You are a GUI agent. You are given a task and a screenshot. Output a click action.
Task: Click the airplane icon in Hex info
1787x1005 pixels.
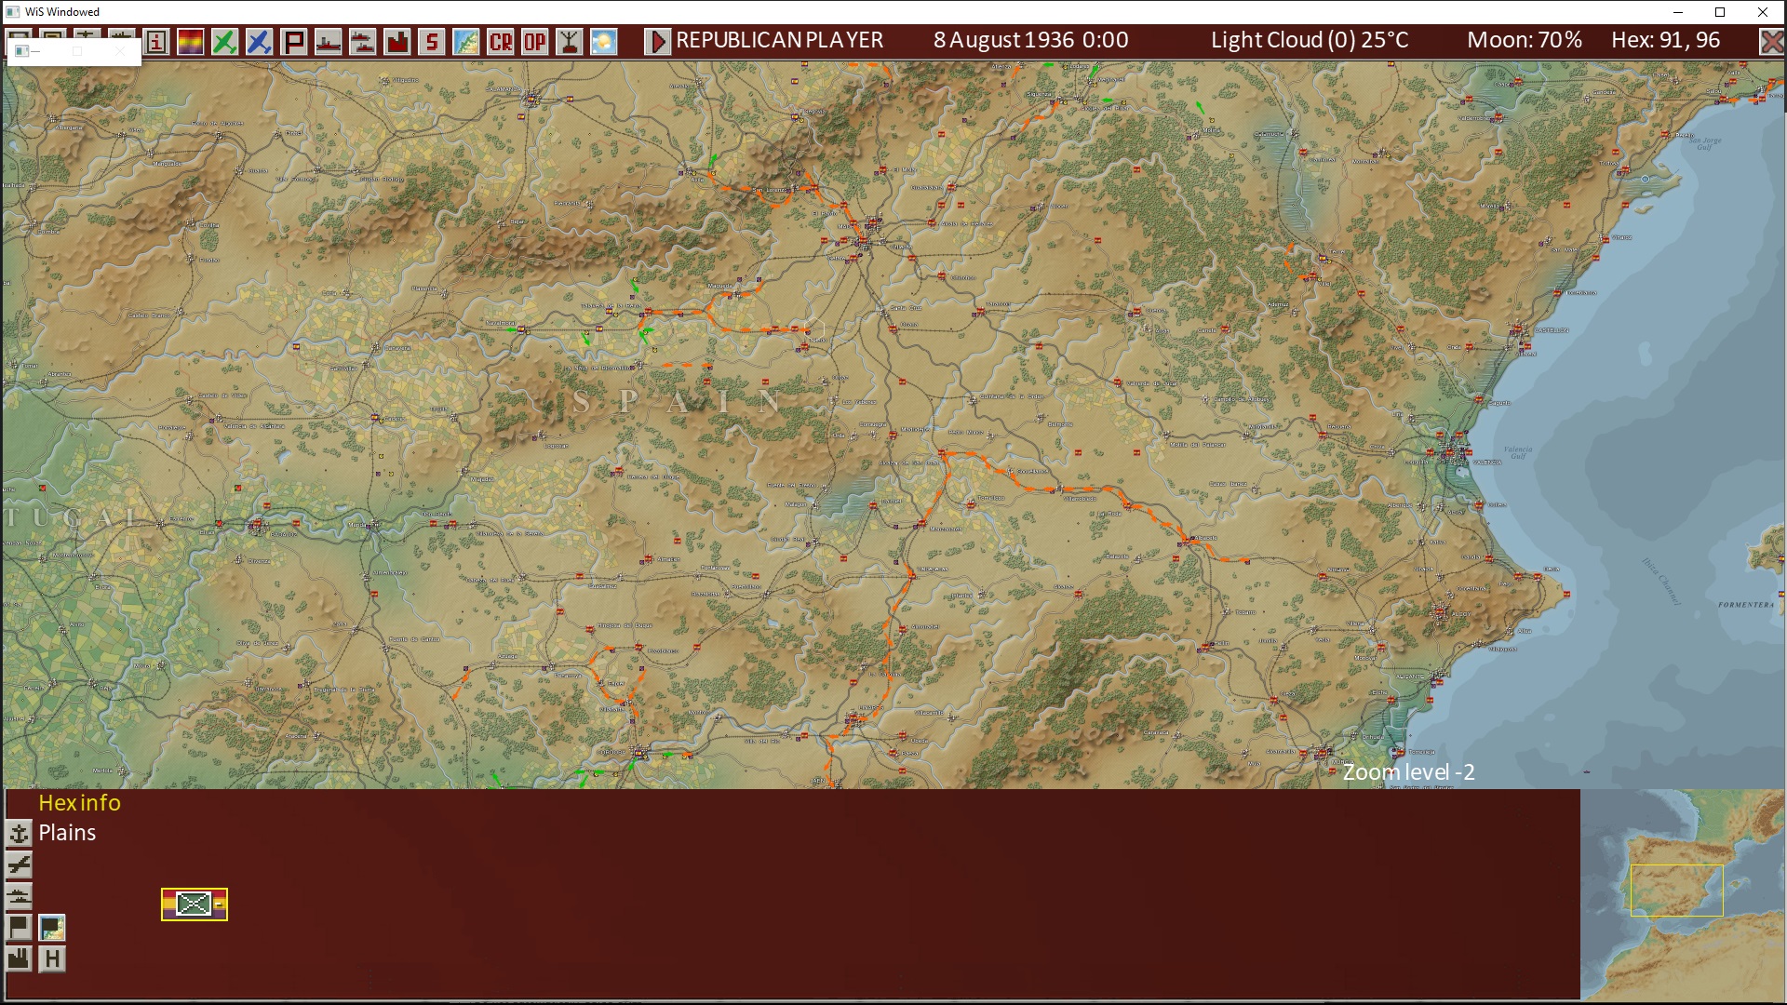19,864
